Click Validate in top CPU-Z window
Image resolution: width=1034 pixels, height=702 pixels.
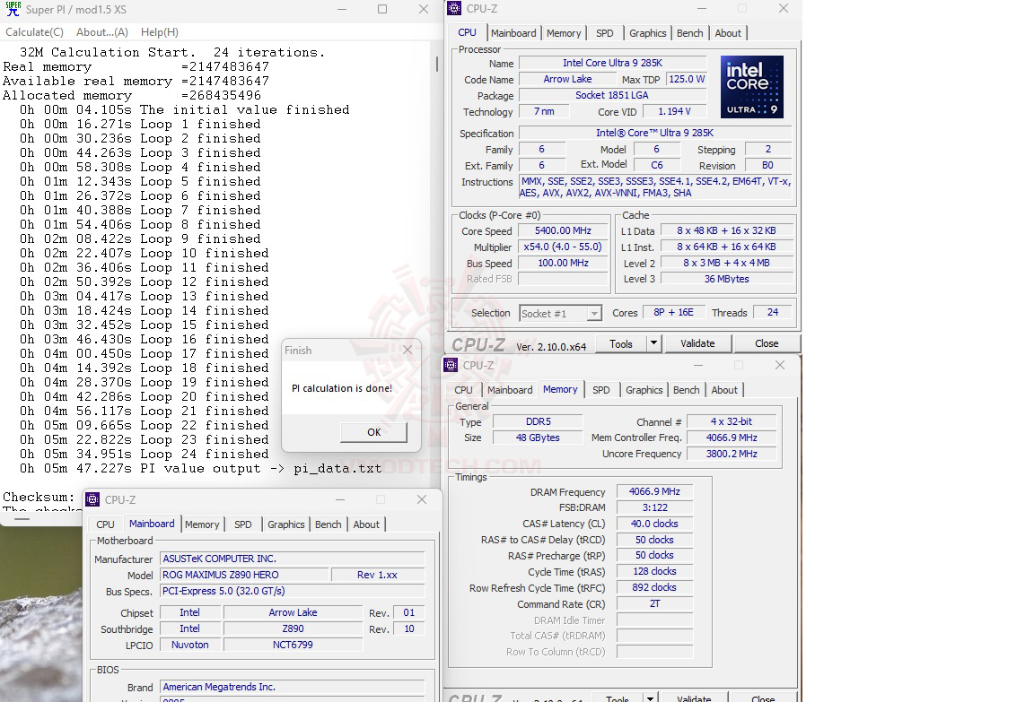[x=697, y=343]
